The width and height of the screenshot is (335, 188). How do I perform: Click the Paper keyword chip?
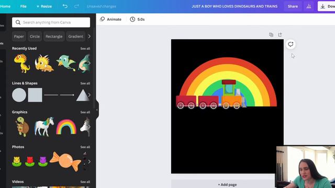tap(19, 37)
